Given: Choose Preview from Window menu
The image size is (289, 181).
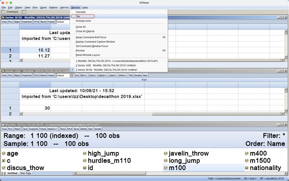Looking at the screenshot, I should [119, 50].
